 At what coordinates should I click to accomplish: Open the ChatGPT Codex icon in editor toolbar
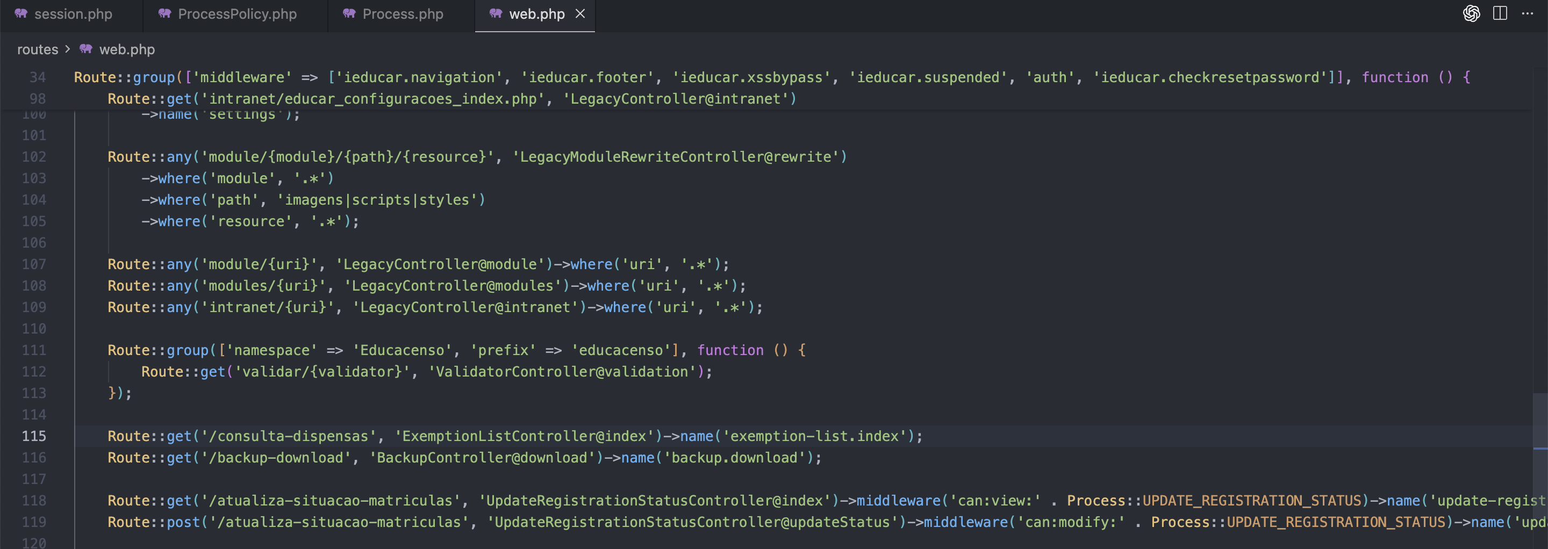[1471, 14]
